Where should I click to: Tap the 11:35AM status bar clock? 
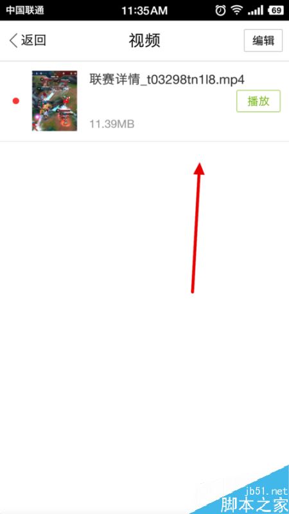pos(144,10)
